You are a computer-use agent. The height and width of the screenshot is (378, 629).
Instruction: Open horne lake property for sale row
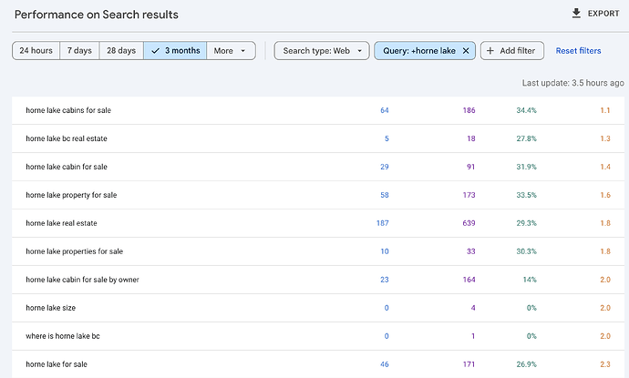pyautogui.click(x=71, y=195)
